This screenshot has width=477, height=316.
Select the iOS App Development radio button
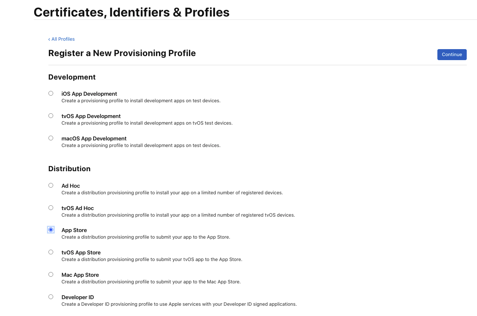51,93
